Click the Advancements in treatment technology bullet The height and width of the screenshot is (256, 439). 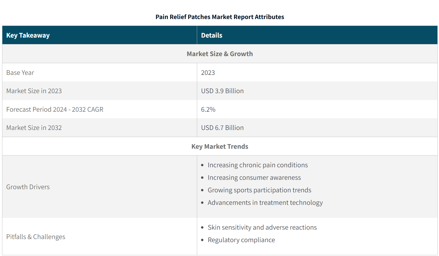pyautogui.click(x=265, y=203)
